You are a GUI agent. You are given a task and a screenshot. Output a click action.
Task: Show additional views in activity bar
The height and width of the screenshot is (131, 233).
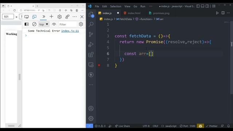91,85
